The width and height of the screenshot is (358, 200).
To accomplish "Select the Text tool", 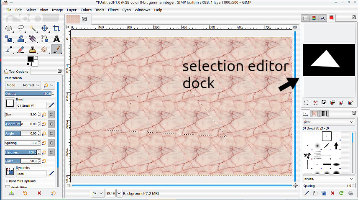I will (x=56, y=39).
